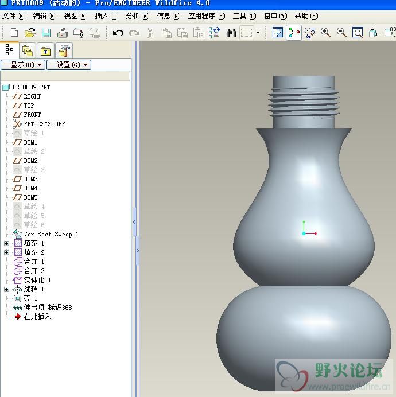Switch to the Model Tree tab
Screen dimensions: 396x397
9,50
